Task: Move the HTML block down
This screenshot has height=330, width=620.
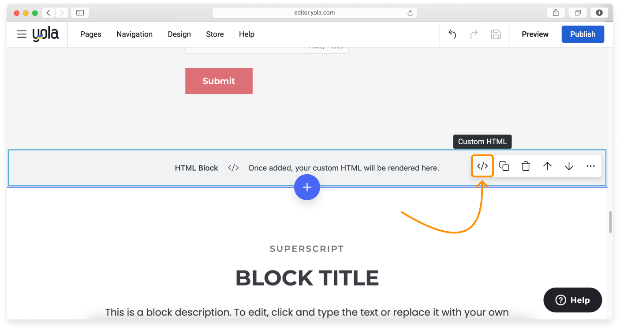Action: tap(569, 166)
